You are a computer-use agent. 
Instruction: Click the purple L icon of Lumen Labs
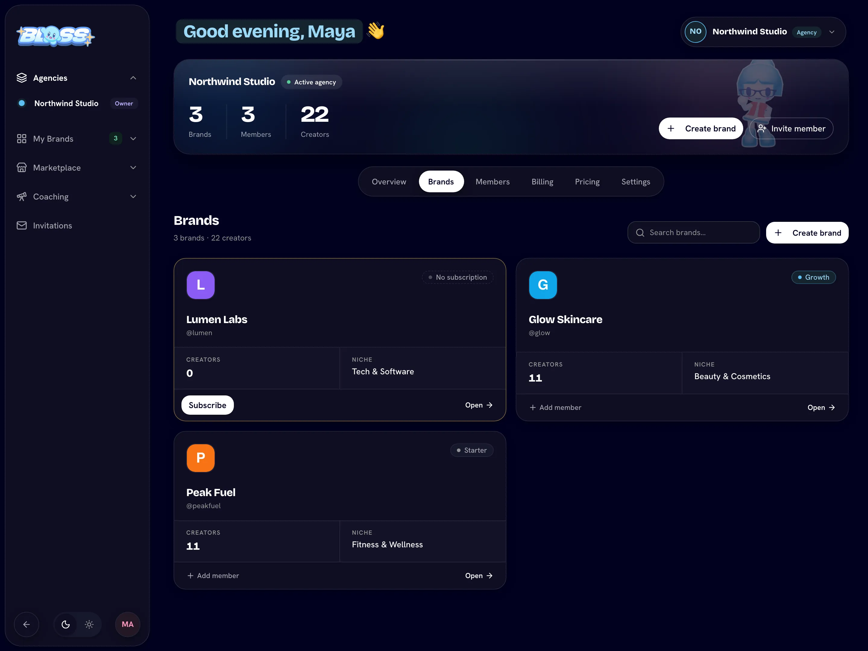[200, 285]
